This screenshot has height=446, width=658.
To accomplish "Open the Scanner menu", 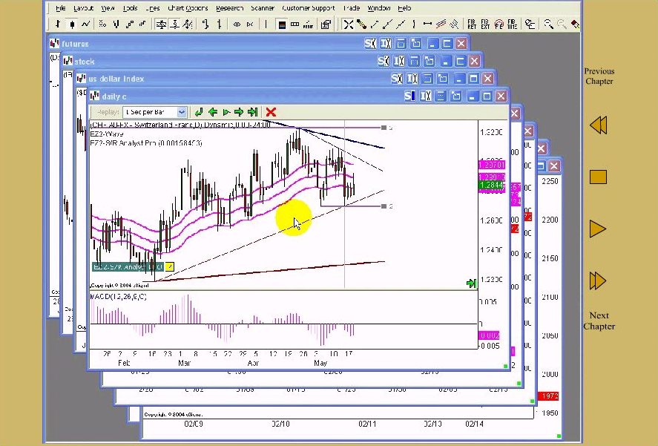I will tap(263, 8).
